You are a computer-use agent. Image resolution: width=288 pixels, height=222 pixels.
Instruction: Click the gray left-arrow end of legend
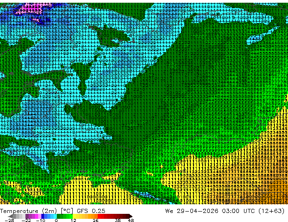pos(10,216)
